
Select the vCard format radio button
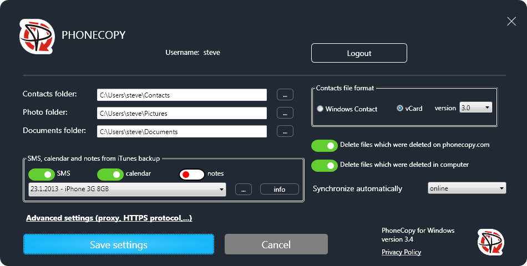[x=399, y=108]
